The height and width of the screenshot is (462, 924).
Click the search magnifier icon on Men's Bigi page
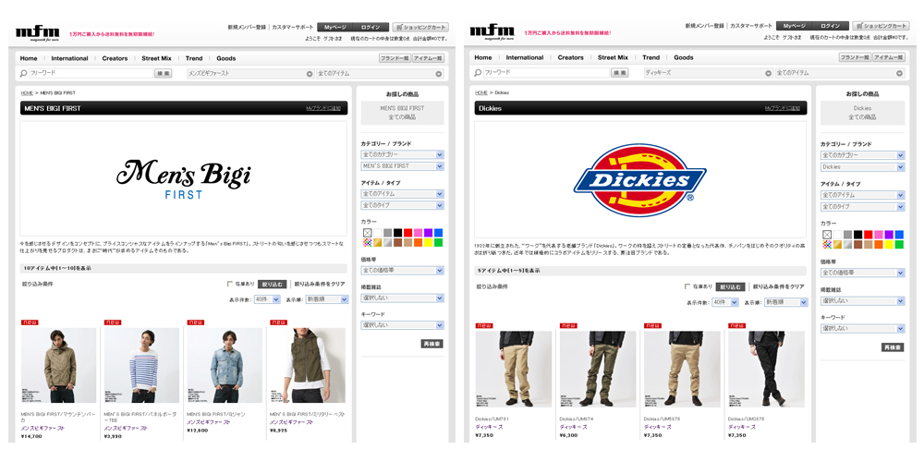(x=24, y=74)
